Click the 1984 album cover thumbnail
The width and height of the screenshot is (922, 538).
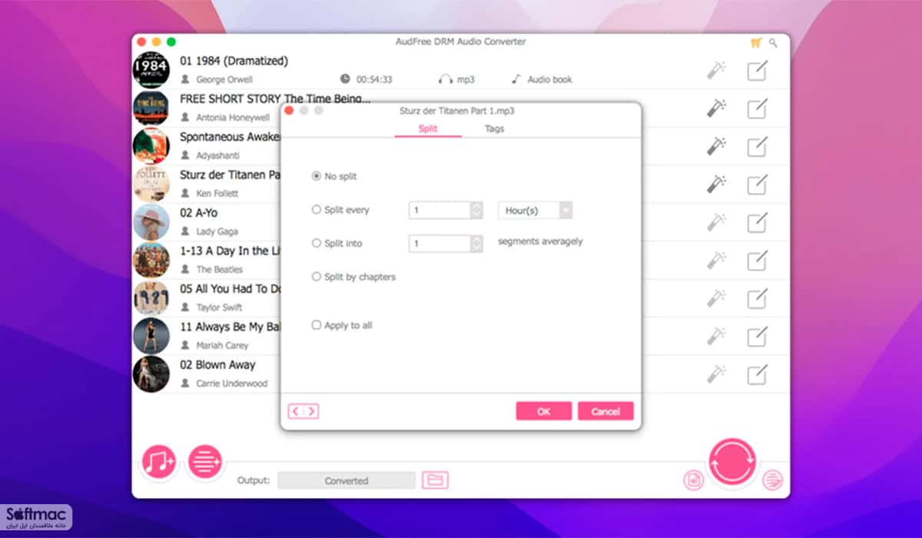[151, 70]
